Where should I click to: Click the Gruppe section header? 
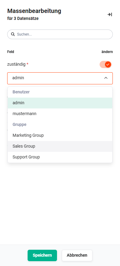(19, 124)
